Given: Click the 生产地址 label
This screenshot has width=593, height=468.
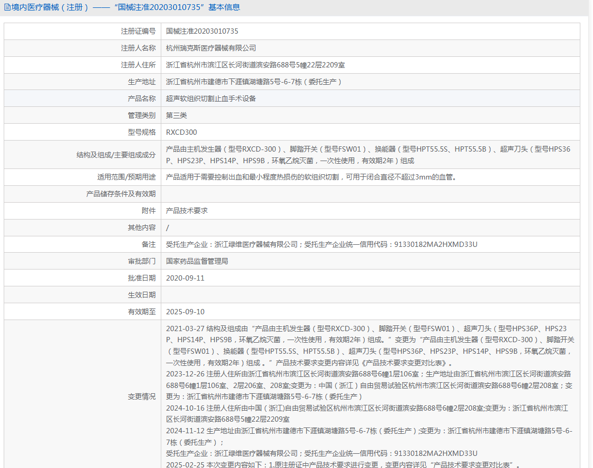Looking at the screenshot, I should pos(141,82).
